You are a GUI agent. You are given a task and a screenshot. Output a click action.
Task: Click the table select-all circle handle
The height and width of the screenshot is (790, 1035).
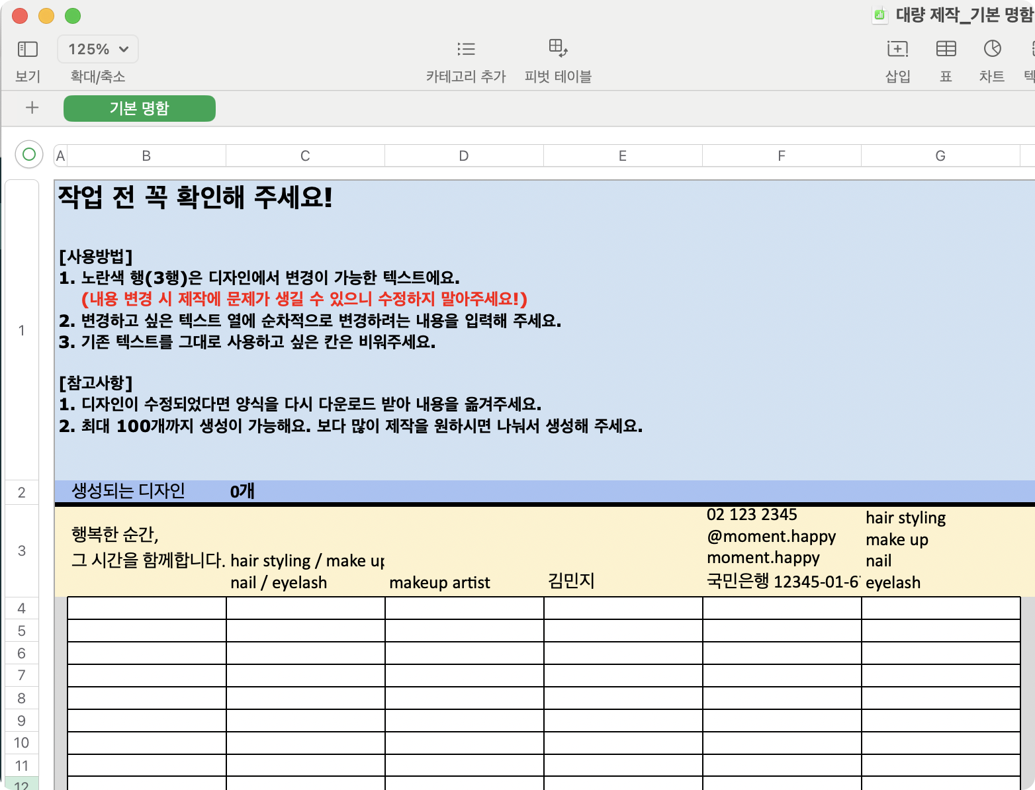tap(29, 155)
